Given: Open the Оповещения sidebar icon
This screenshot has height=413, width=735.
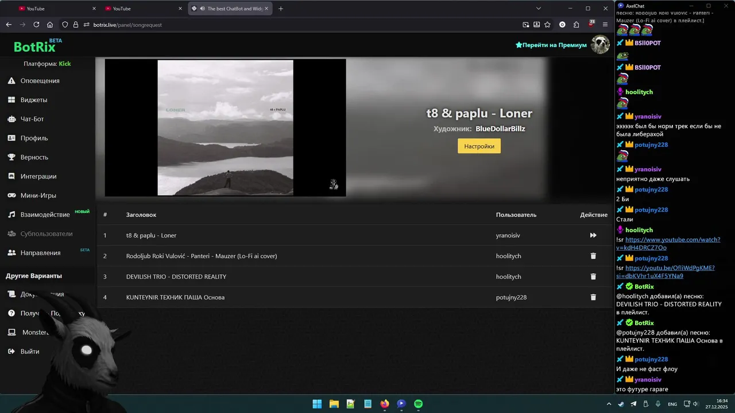Looking at the screenshot, I should [11, 81].
